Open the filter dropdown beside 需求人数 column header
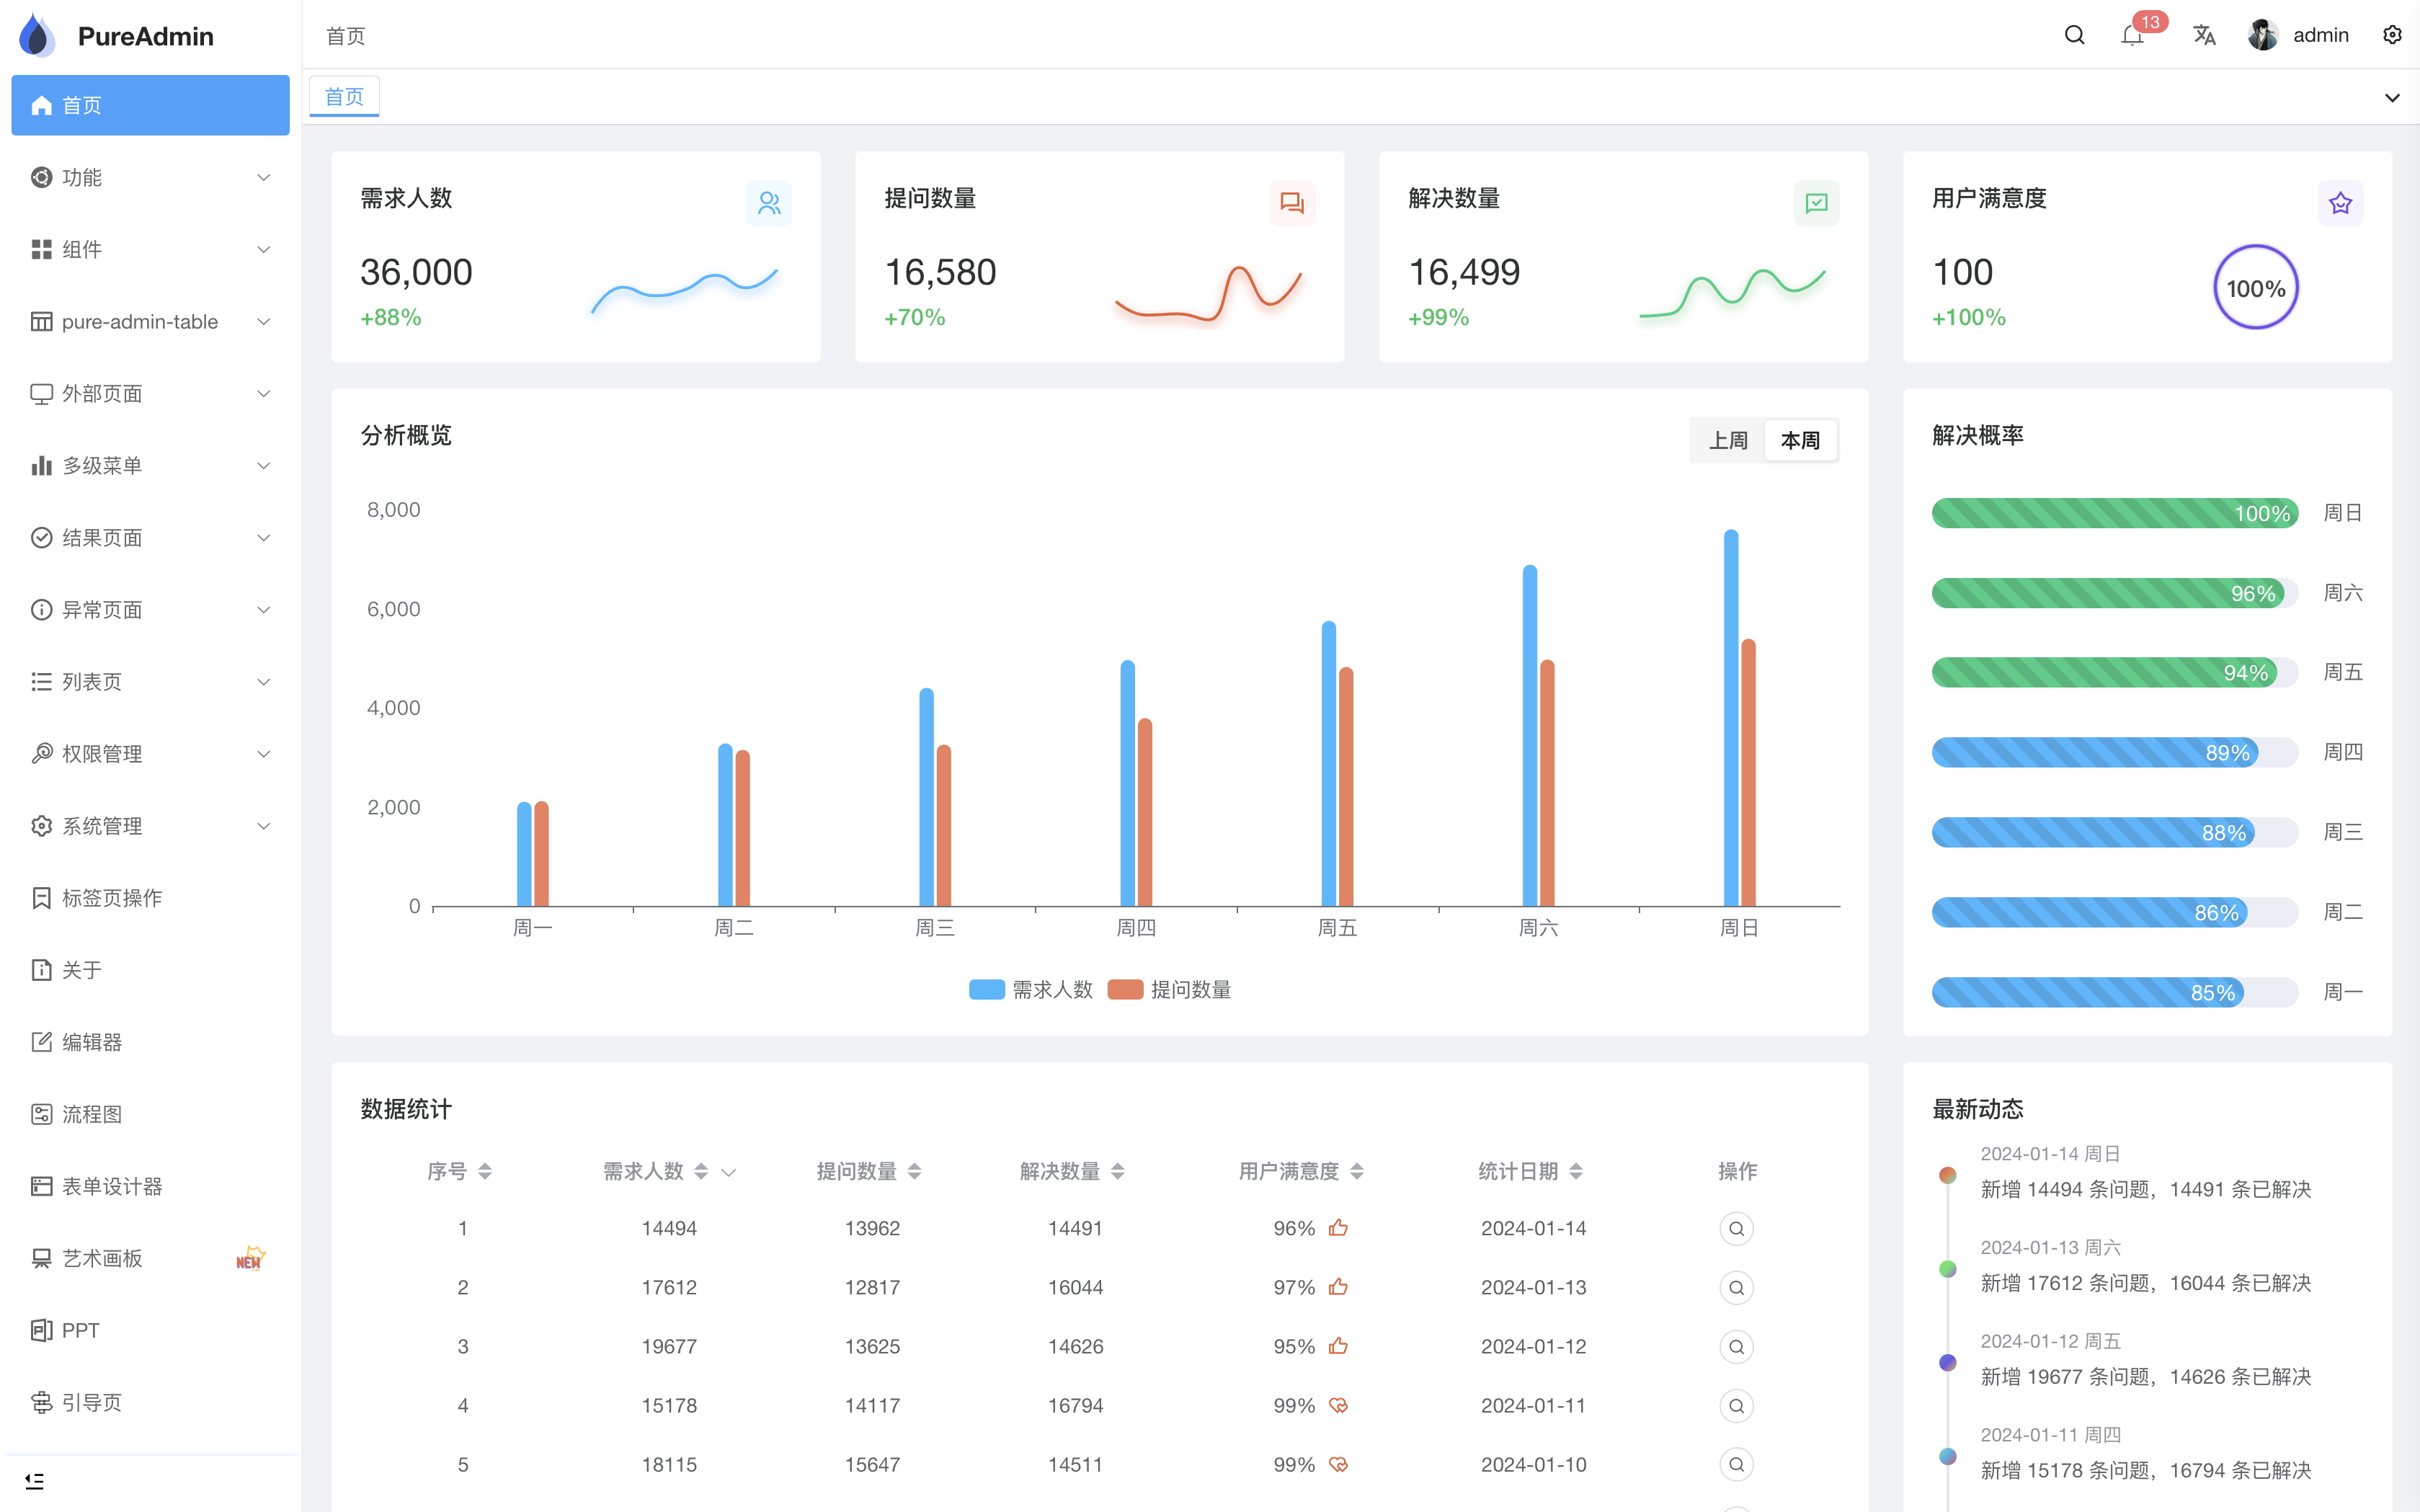Image resolution: width=2420 pixels, height=1512 pixels. (x=729, y=1172)
